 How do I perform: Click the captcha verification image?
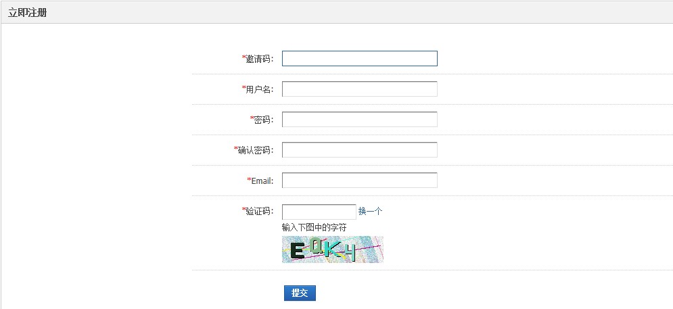click(x=332, y=249)
